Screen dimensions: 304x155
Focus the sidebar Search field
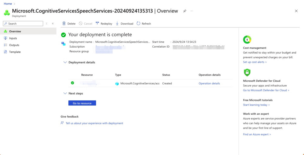coord(23,24)
